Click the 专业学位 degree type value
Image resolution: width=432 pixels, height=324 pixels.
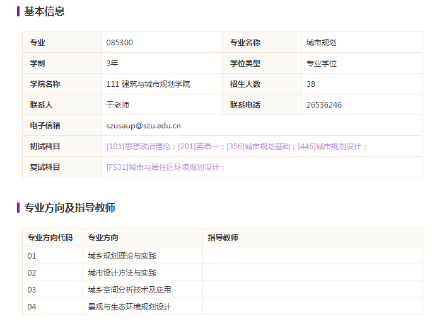click(322, 63)
